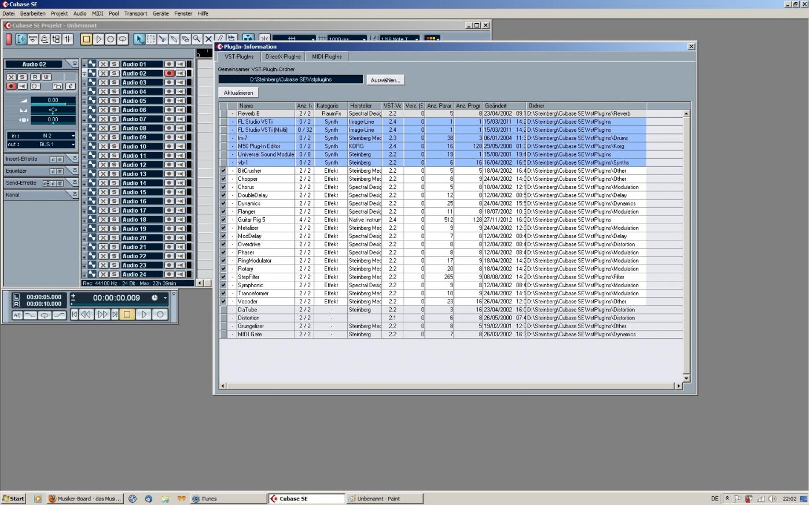Open iTunes from the taskbar
809x505 pixels.
228,499
